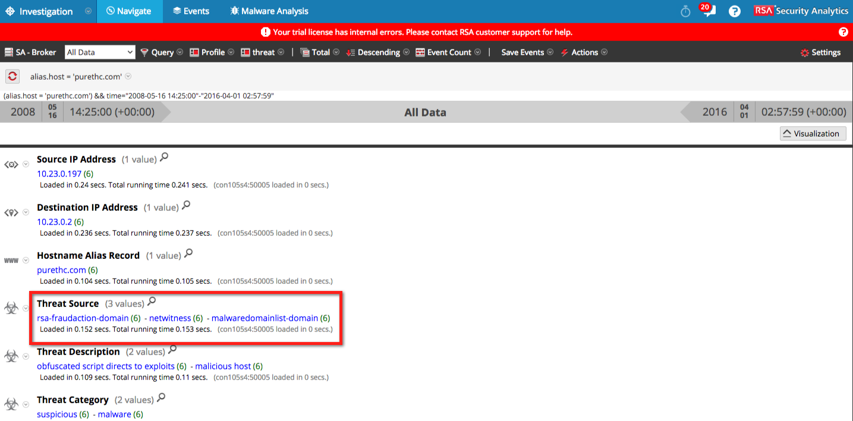Switch to the Events tab
Image resolution: width=853 pixels, height=421 pixels.
pyautogui.click(x=191, y=11)
